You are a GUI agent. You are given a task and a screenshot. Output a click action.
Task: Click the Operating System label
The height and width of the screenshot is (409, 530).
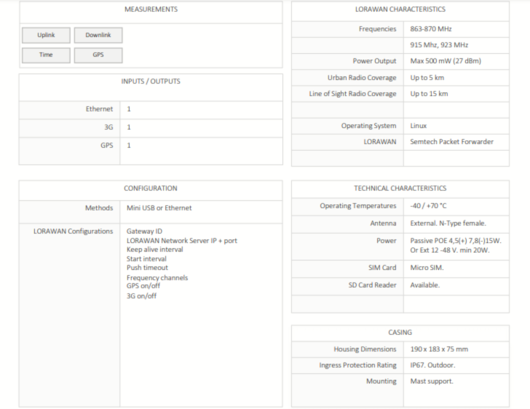click(369, 126)
